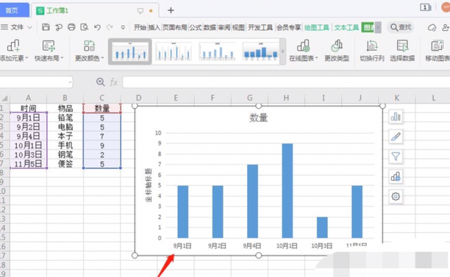This screenshot has height=277, width=450.
Task: Select column A header
Action: pyautogui.click(x=28, y=98)
